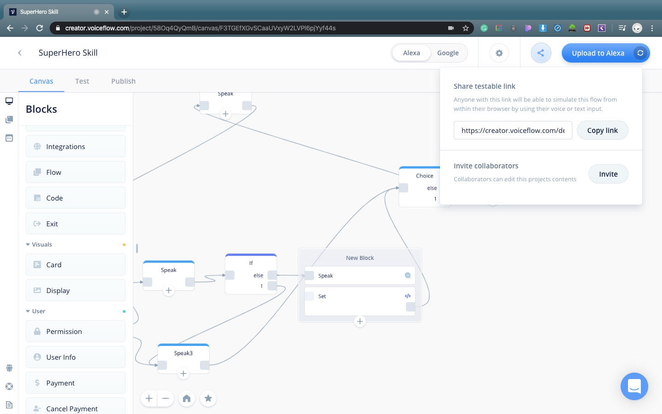Click the Copy link button
Image resolution: width=662 pixels, height=414 pixels.
pos(602,130)
